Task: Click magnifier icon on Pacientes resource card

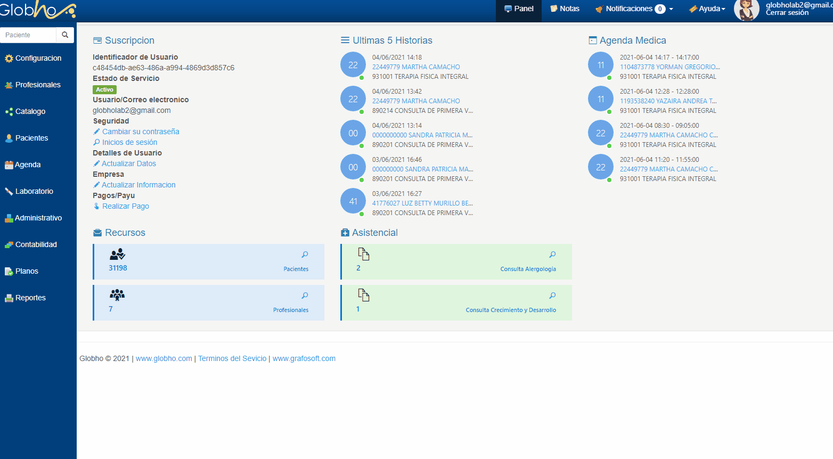Action: 305,255
